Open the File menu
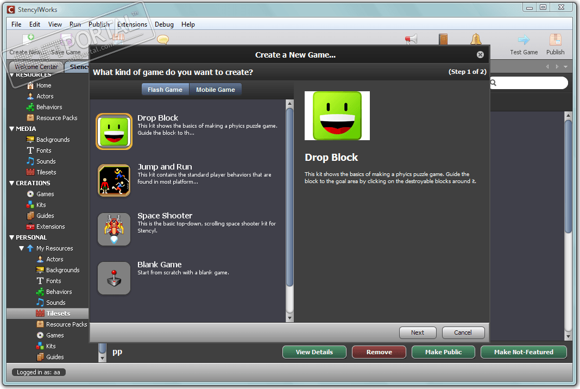Viewport: 580px width, 389px height. 16,24
